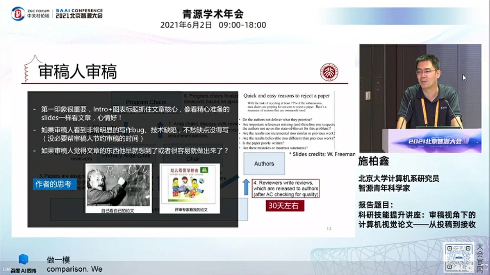Screen dimensions: 490x275
Task: Click the red Peking University seal emblem
Action: click(329, 72)
